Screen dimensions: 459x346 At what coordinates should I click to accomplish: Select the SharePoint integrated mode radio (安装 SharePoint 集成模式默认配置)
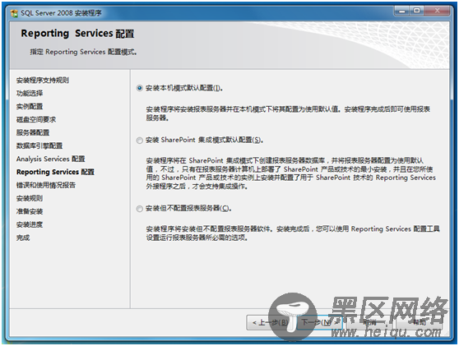(140, 141)
